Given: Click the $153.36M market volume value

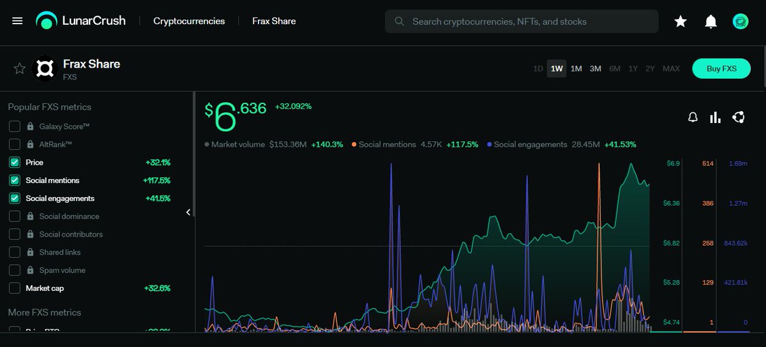Looking at the screenshot, I should click(x=288, y=145).
